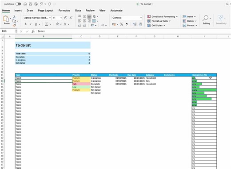
Task: Click Middle Align icon
Action: tap(84, 16)
